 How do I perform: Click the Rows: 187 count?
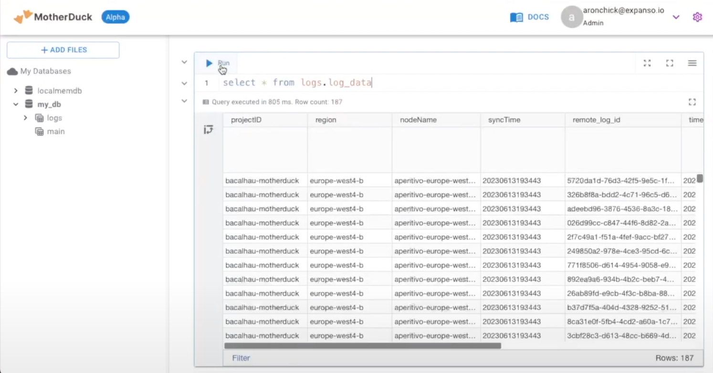pyautogui.click(x=674, y=358)
